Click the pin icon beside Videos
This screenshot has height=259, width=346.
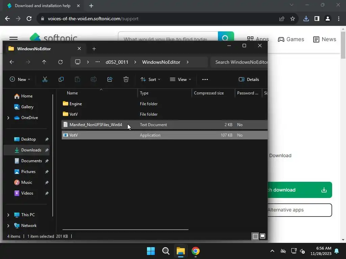click(x=47, y=193)
